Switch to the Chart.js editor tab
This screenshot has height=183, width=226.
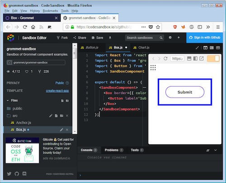pyautogui.click(x=141, y=47)
